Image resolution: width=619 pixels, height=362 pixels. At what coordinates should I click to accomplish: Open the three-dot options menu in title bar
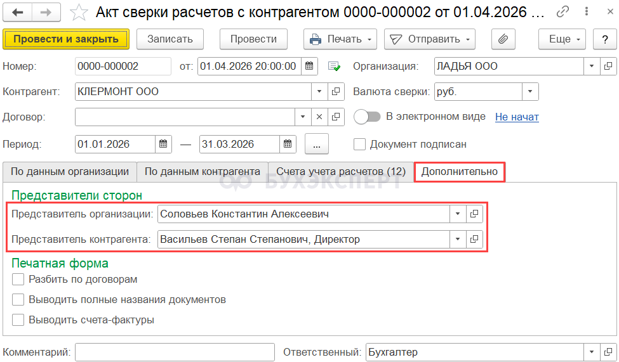coord(587,12)
